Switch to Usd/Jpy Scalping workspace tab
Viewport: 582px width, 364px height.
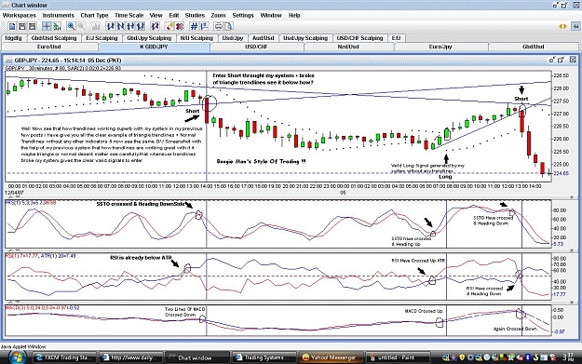click(305, 38)
